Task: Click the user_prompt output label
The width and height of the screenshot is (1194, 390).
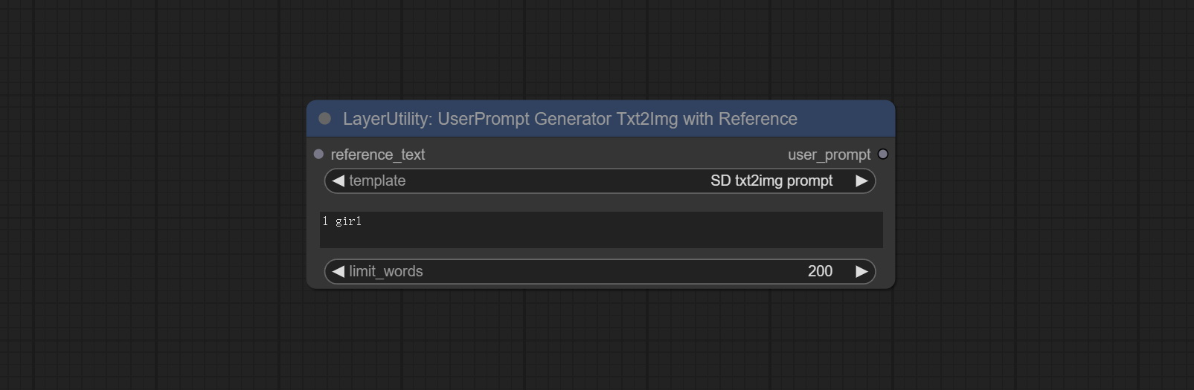Action: pos(829,155)
